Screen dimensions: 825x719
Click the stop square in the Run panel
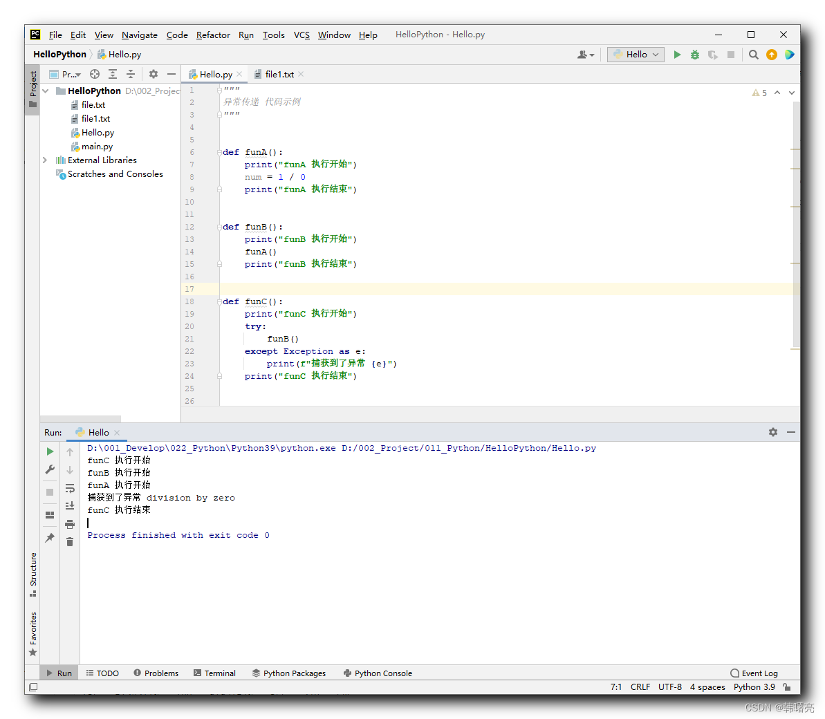[50, 492]
